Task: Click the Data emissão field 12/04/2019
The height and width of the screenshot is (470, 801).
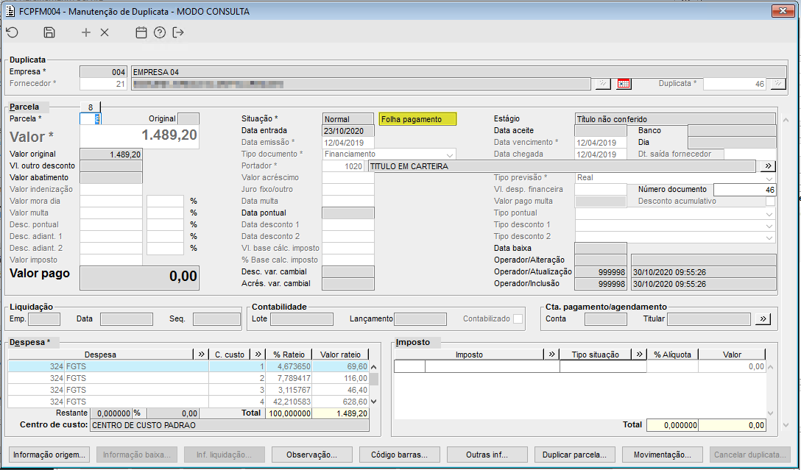Action: [348, 143]
